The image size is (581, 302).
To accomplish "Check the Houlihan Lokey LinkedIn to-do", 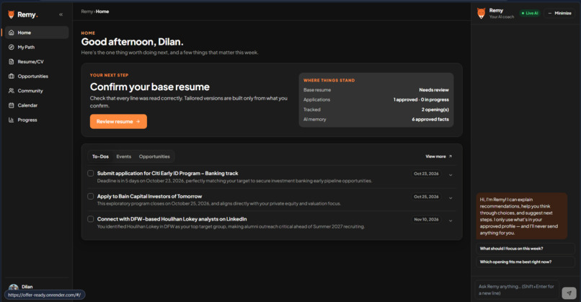I will coord(90,219).
